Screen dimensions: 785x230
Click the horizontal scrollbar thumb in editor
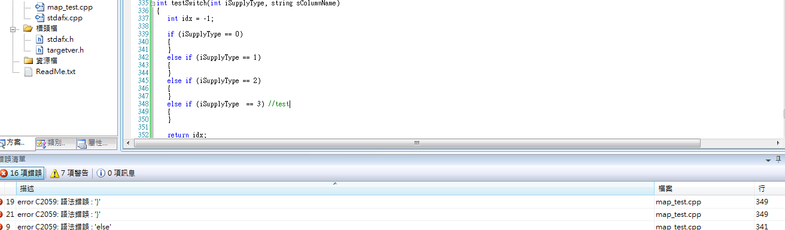(x=416, y=143)
